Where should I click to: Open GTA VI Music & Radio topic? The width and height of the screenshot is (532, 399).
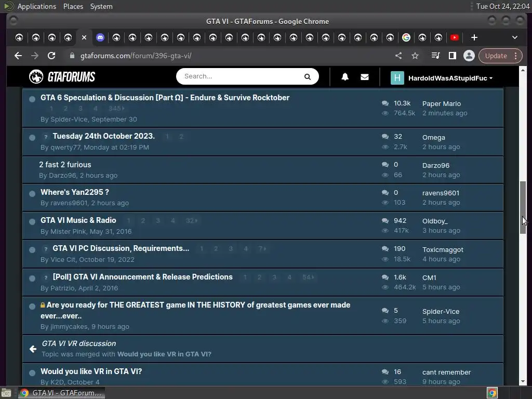pyautogui.click(x=78, y=220)
